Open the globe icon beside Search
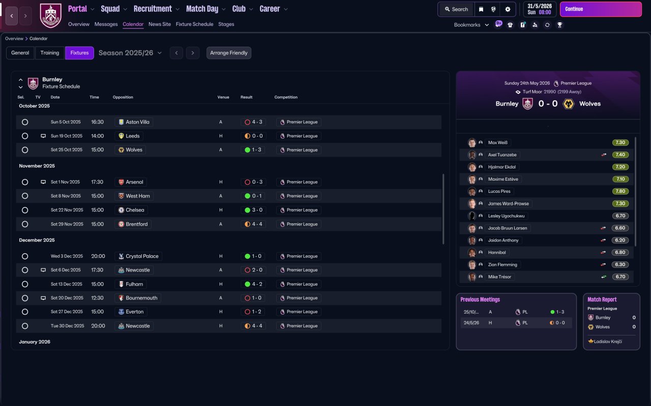The width and height of the screenshot is (651, 406). [493, 9]
